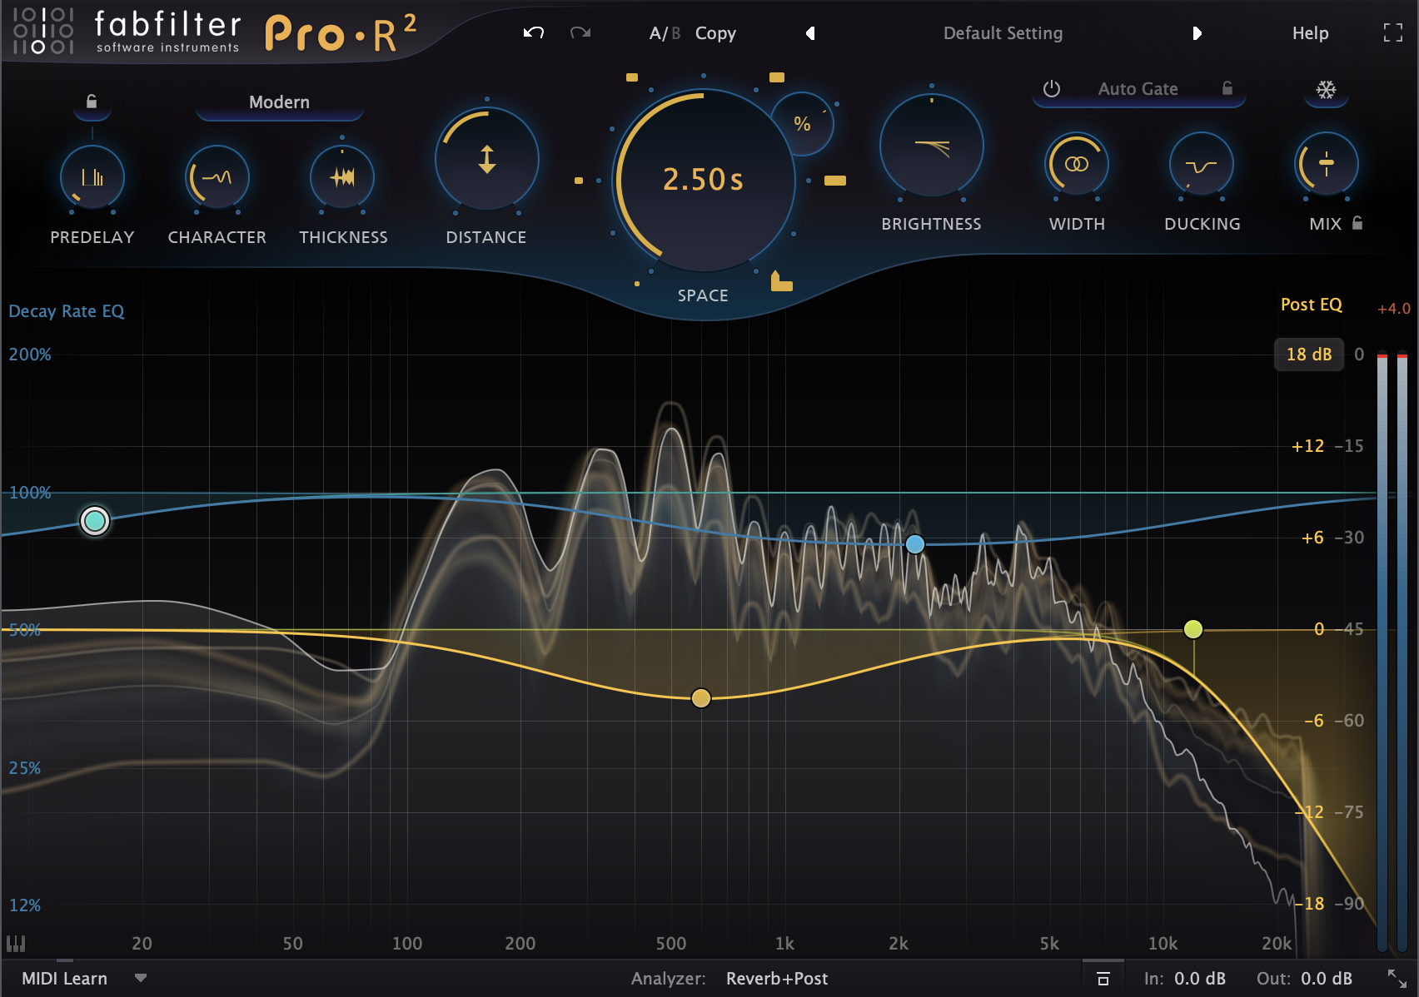Open the Help menu
This screenshot has height=997, width=1419.
pos(1310,33)
